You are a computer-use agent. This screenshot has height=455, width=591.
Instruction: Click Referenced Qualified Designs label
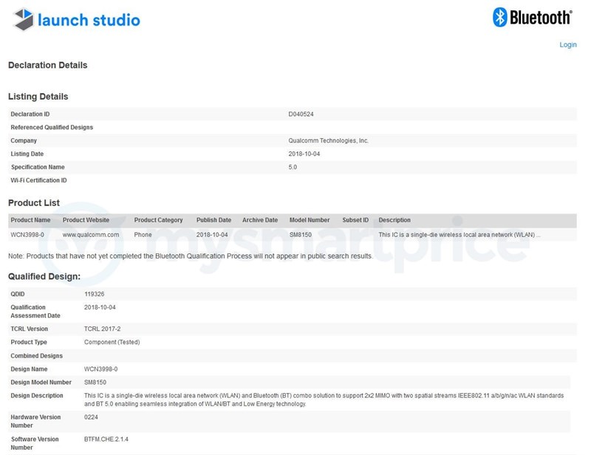(52, 128)
